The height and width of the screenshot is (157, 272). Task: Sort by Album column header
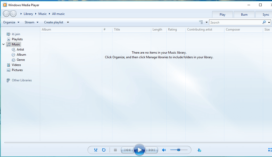click(71, 30)
